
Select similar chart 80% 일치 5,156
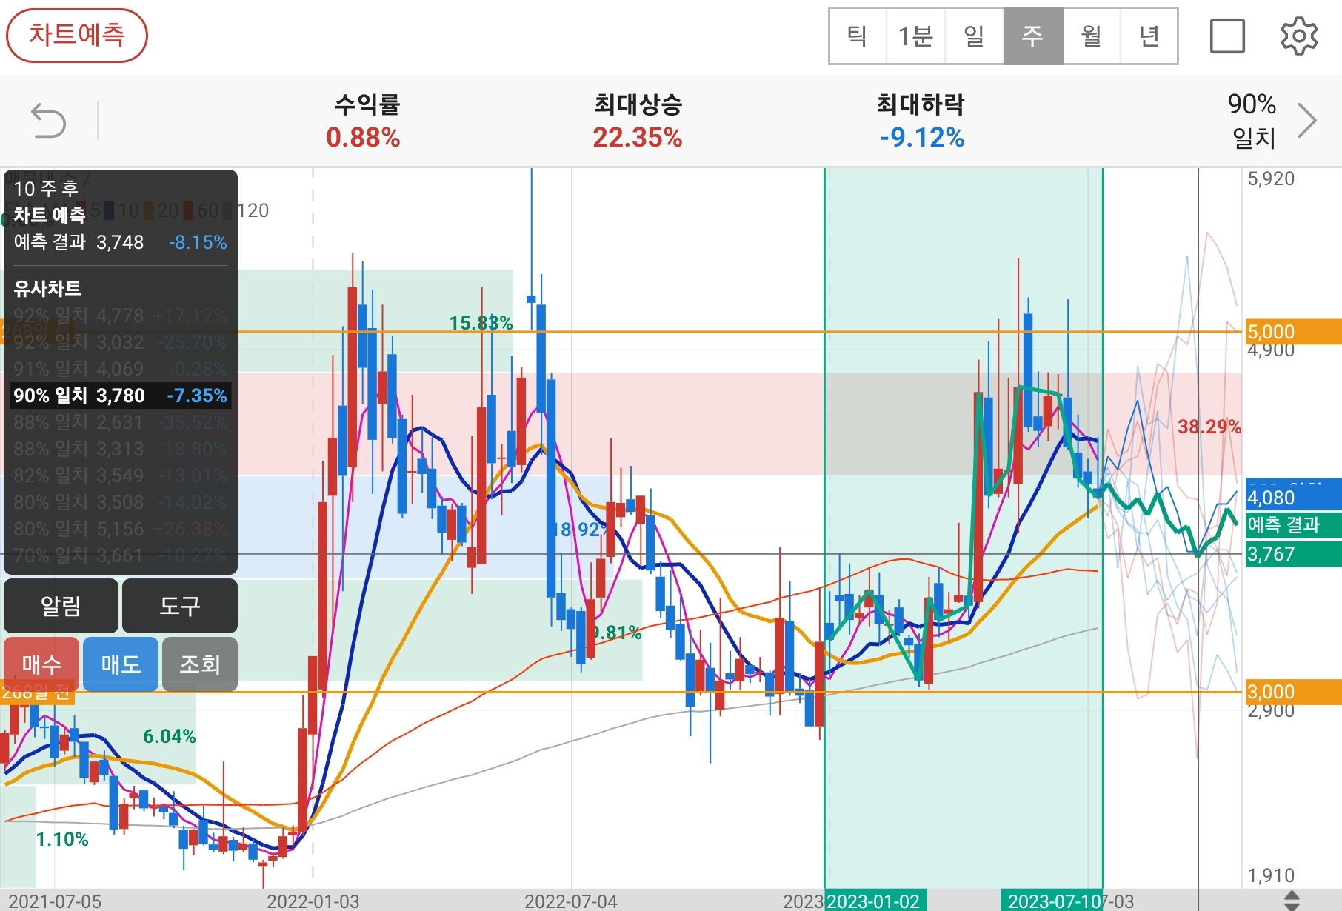(121, 529)
